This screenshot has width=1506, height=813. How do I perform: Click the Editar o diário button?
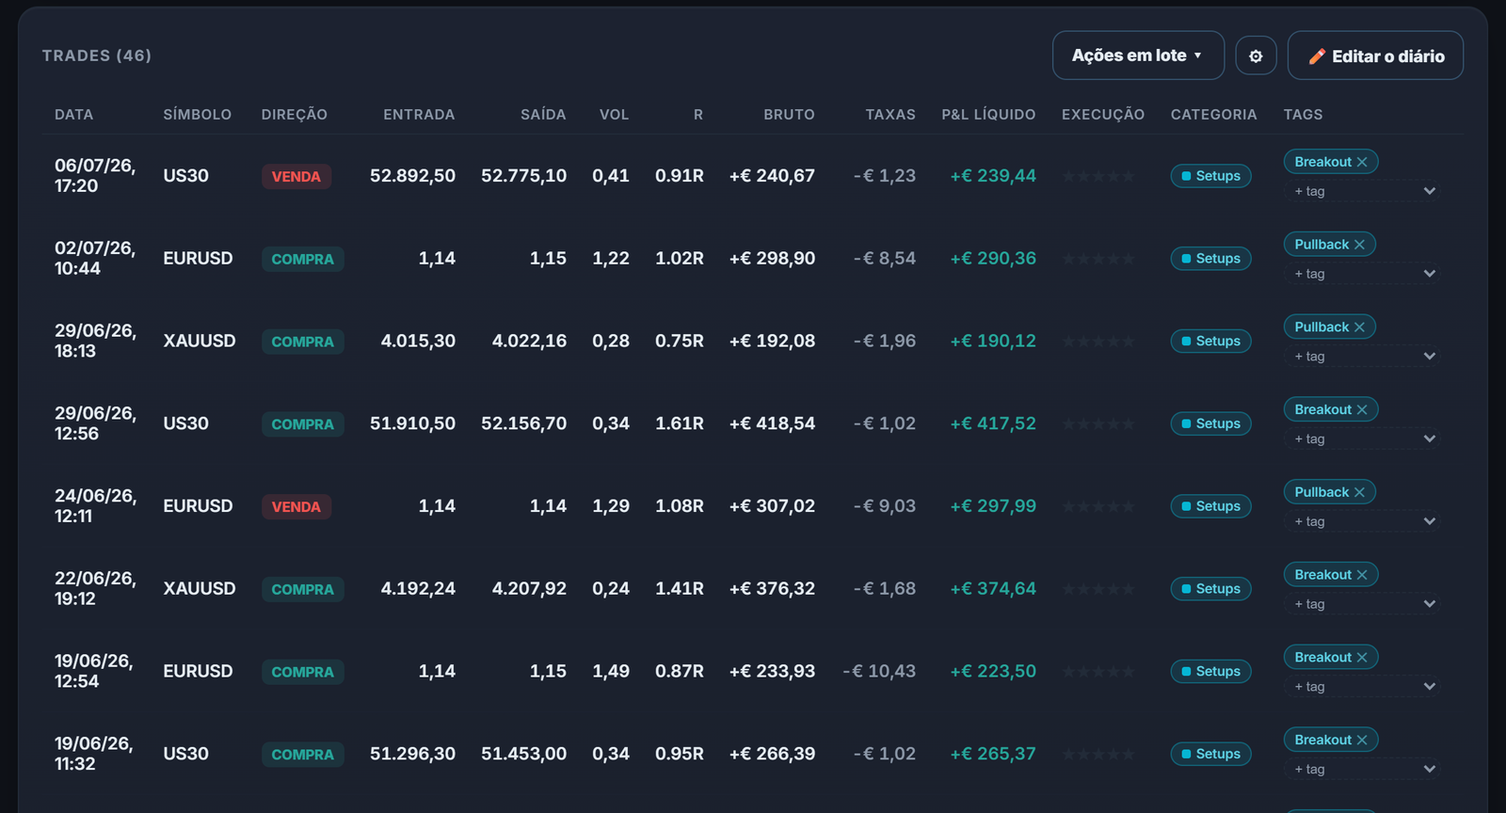click(x=1375, y=56)
